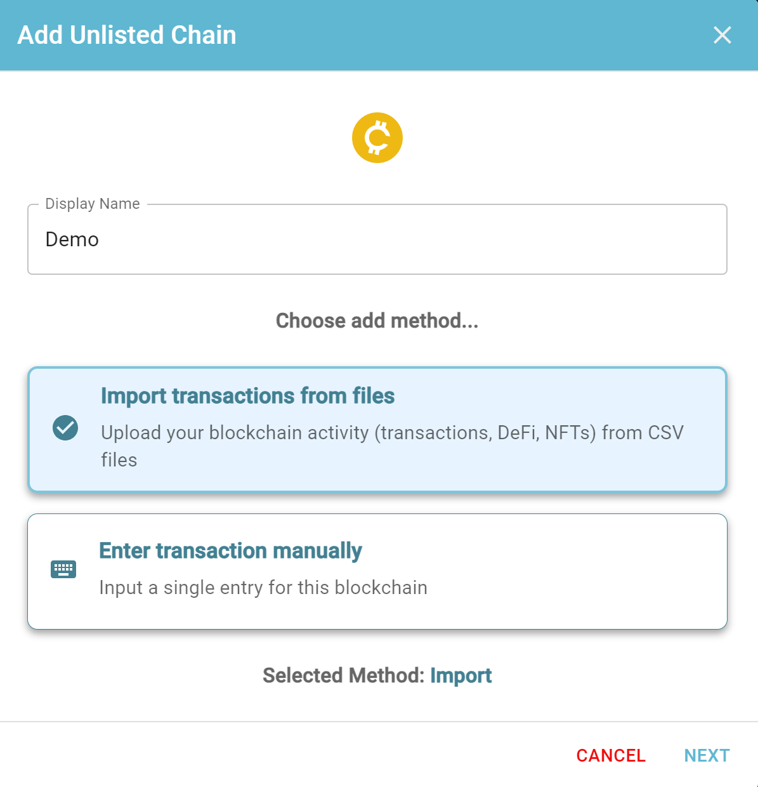
Task: Click the Display Name field label
Action: pyautogui.click(x=93, y=204)
